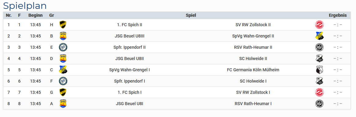The width and height of the screenshot is (356, 117).
Task: Click the SV RW Zollstock II club crest
Action: pyautogui.click(x=320, y=25)
